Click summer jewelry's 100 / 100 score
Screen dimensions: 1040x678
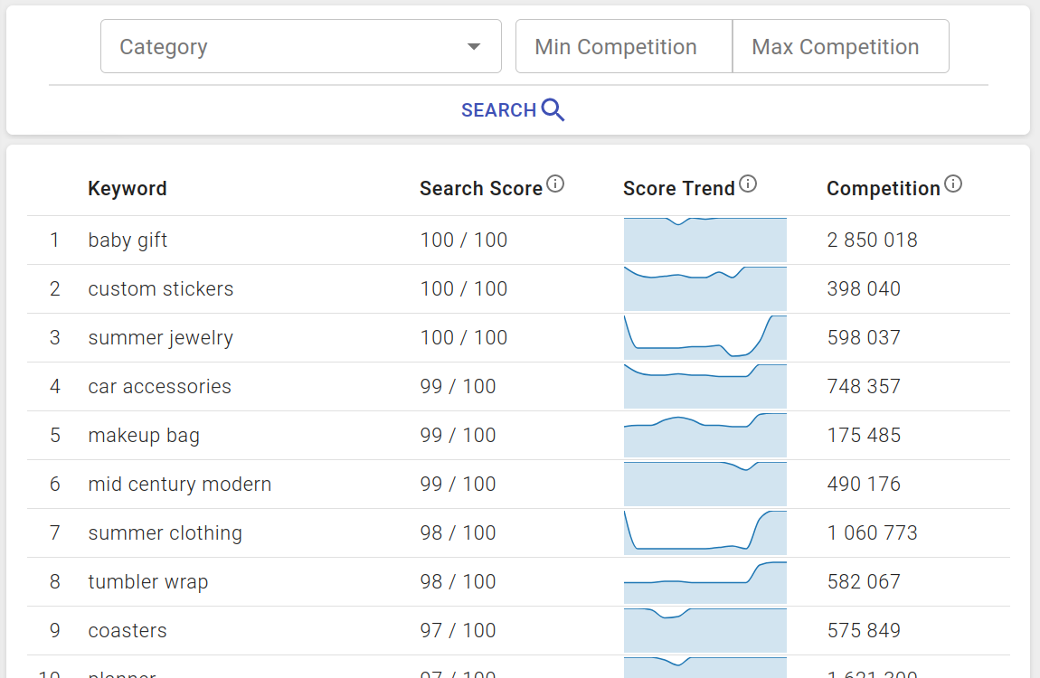click(x=464, y=338)
